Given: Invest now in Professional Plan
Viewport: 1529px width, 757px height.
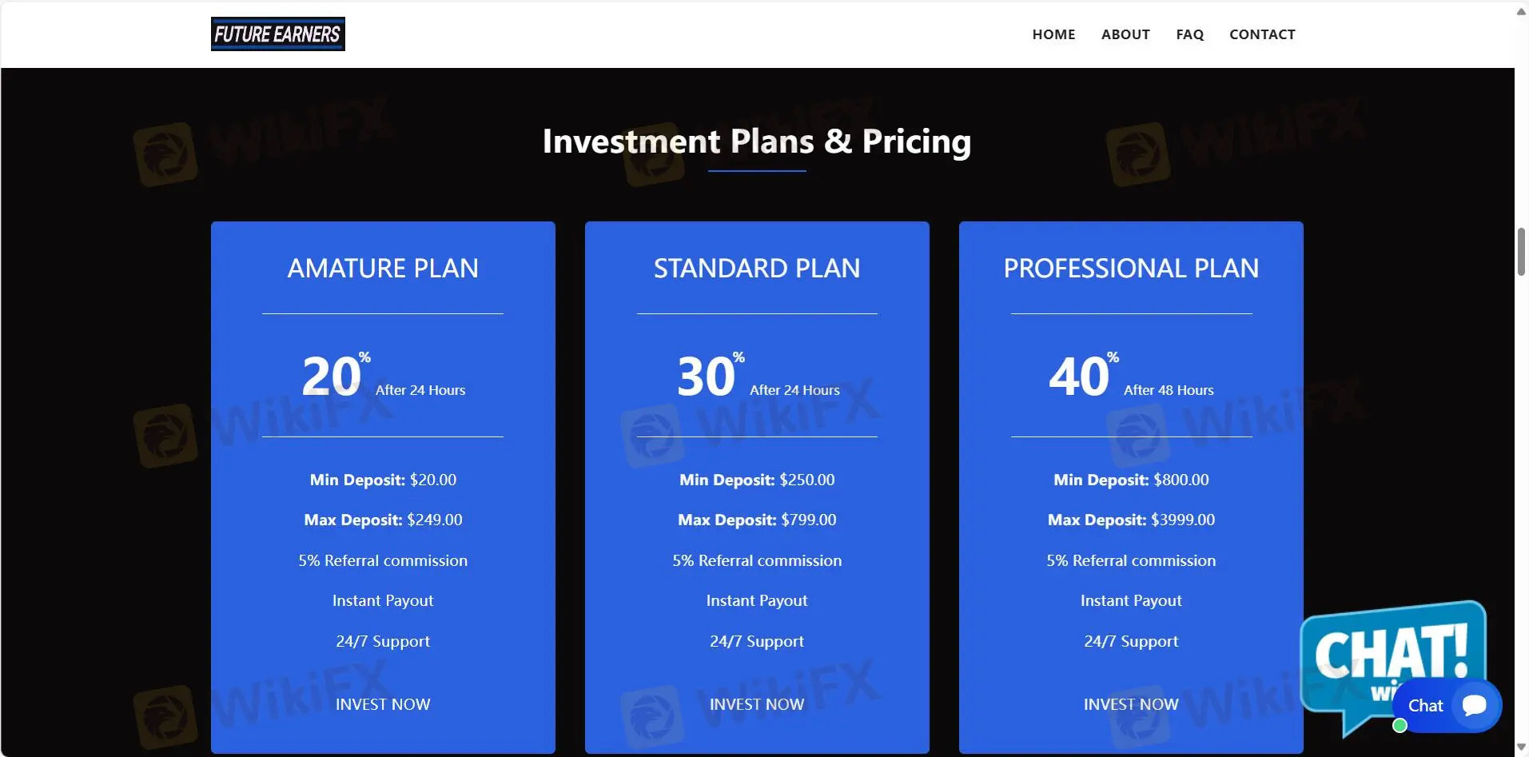Looking at the screenshot, I should (1131, 704).
